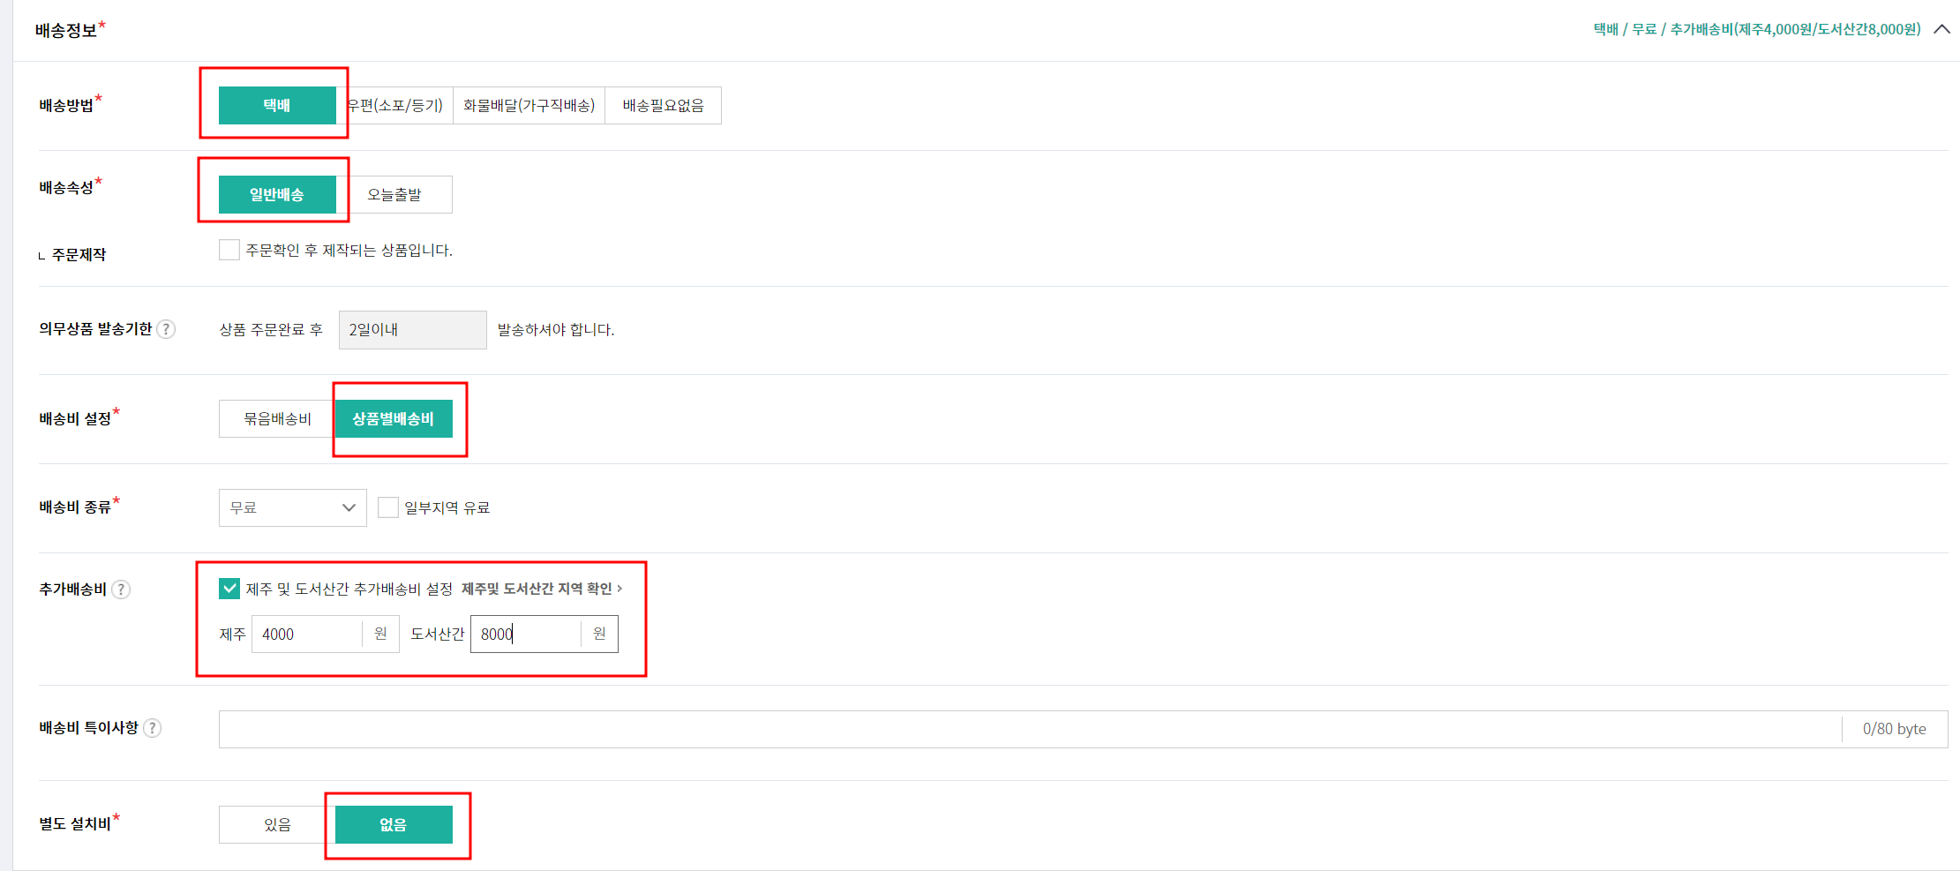Select 묶음배송비 shipping fee setting
Image resolution: width=1960 pixels, height=871 pixels.
tap(277, 418)
